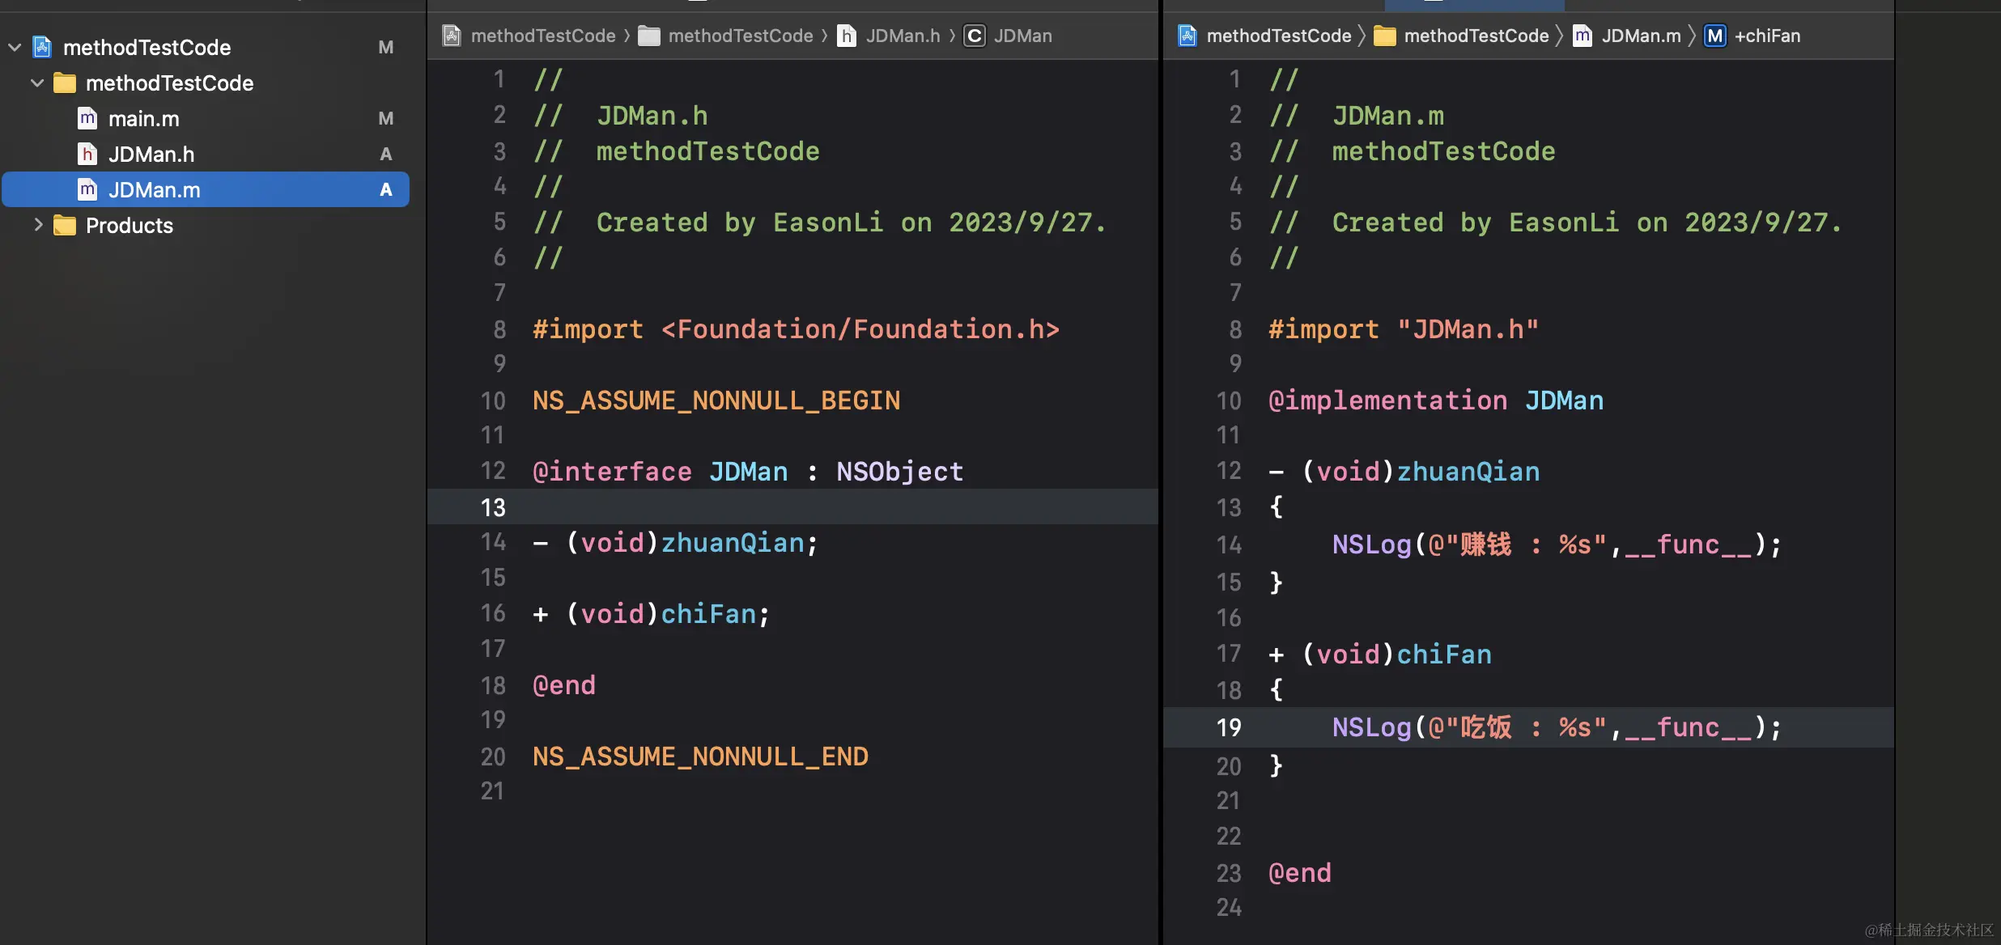Click the JDMan.h header comment in left editor
Screen dimensions: 2001x945
tap(621, 116)
